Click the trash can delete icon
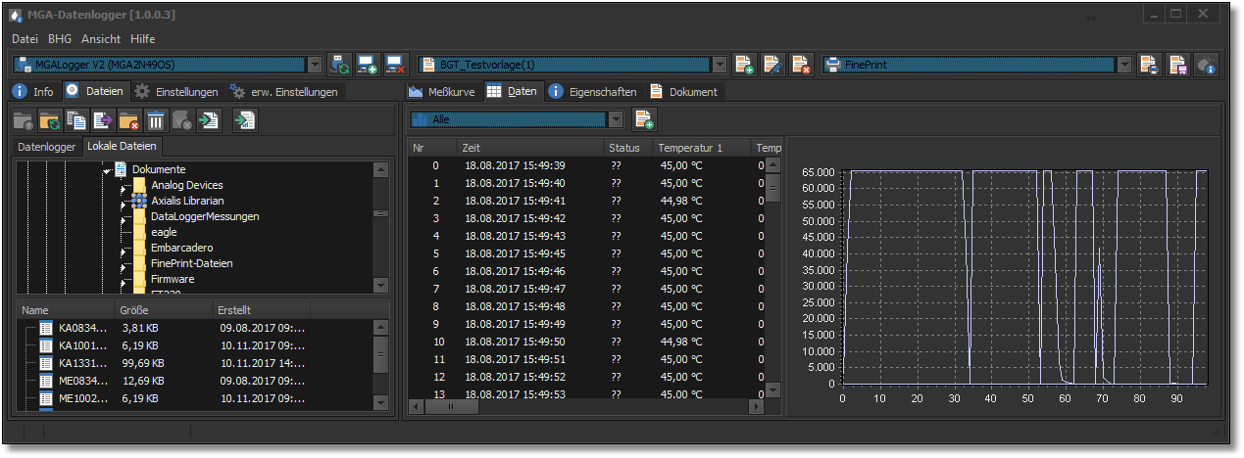 (x=156, y=120)
